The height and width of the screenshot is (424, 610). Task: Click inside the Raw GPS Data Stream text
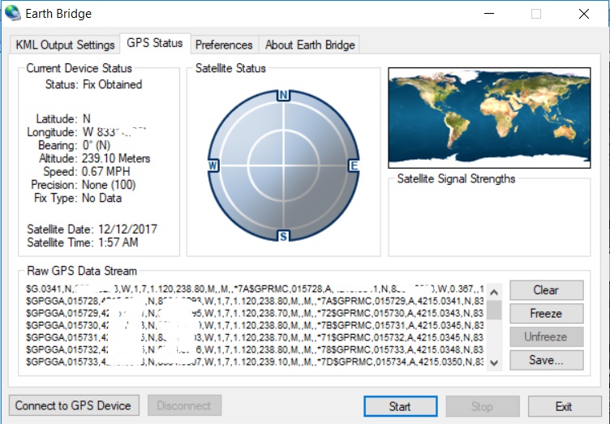click(x=255, y=325)
